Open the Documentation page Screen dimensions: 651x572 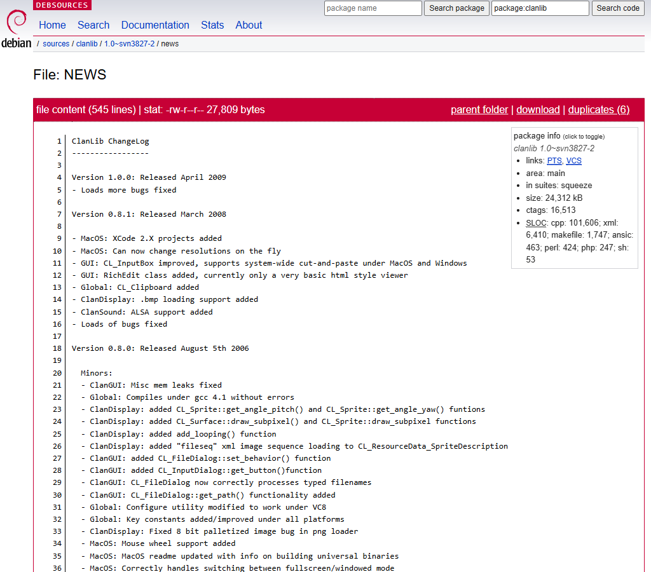tap(155, 25)
